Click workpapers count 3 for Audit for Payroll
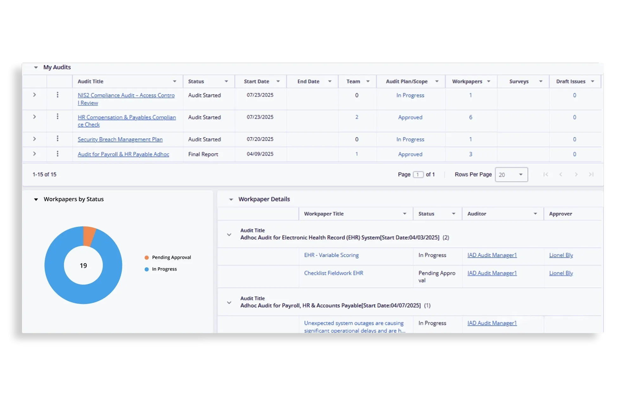This screenshot has height=416, width=626. [471, 154]
